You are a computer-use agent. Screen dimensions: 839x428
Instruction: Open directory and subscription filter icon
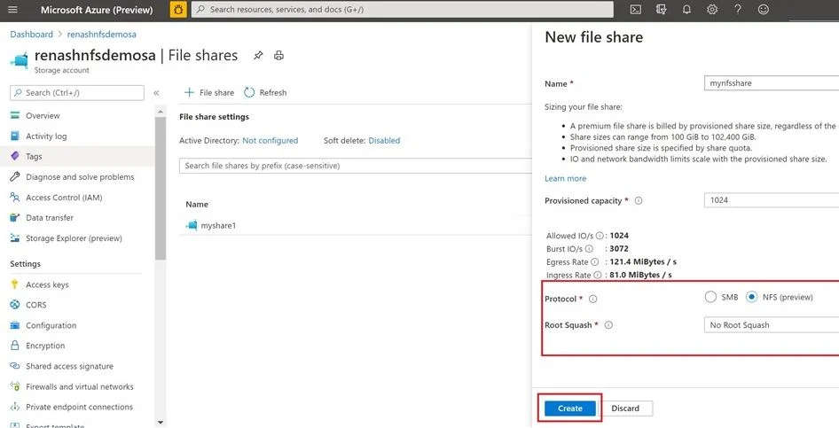click(x=662, y=10)
